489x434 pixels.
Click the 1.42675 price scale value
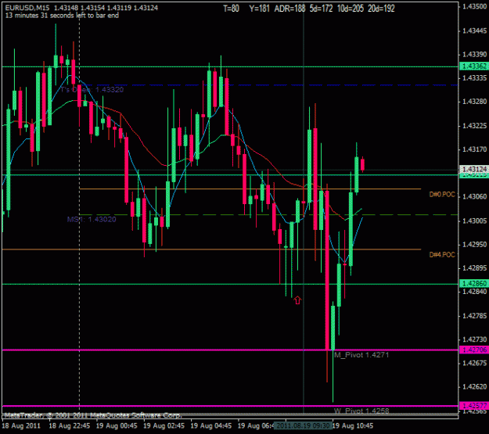click(474, 363)
